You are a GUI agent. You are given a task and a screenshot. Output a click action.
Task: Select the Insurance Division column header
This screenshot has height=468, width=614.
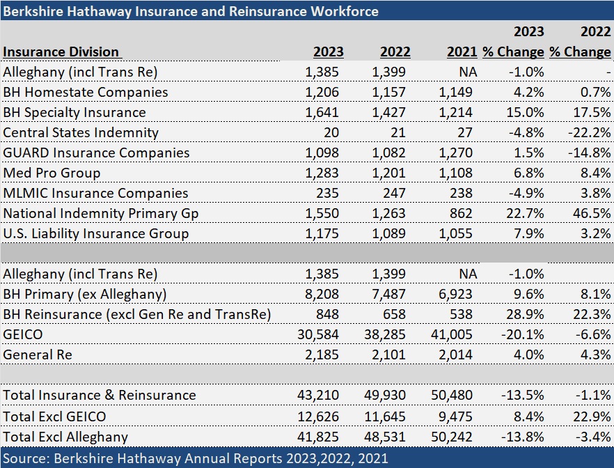pyautogui.click(x=61, y=52)
